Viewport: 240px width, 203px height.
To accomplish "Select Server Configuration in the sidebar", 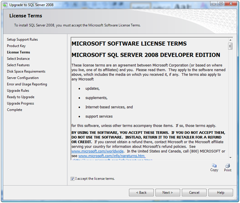I will point(23,78).
